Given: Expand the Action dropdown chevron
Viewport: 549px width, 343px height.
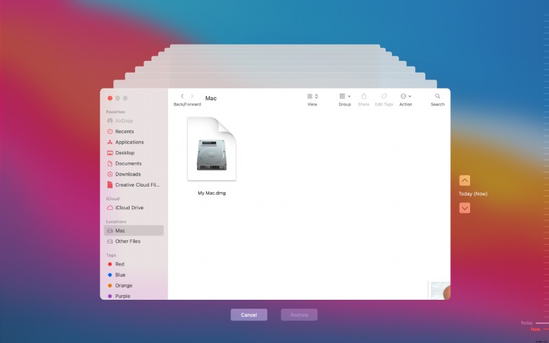Looking at the screenshot, I should pos(410,96).
